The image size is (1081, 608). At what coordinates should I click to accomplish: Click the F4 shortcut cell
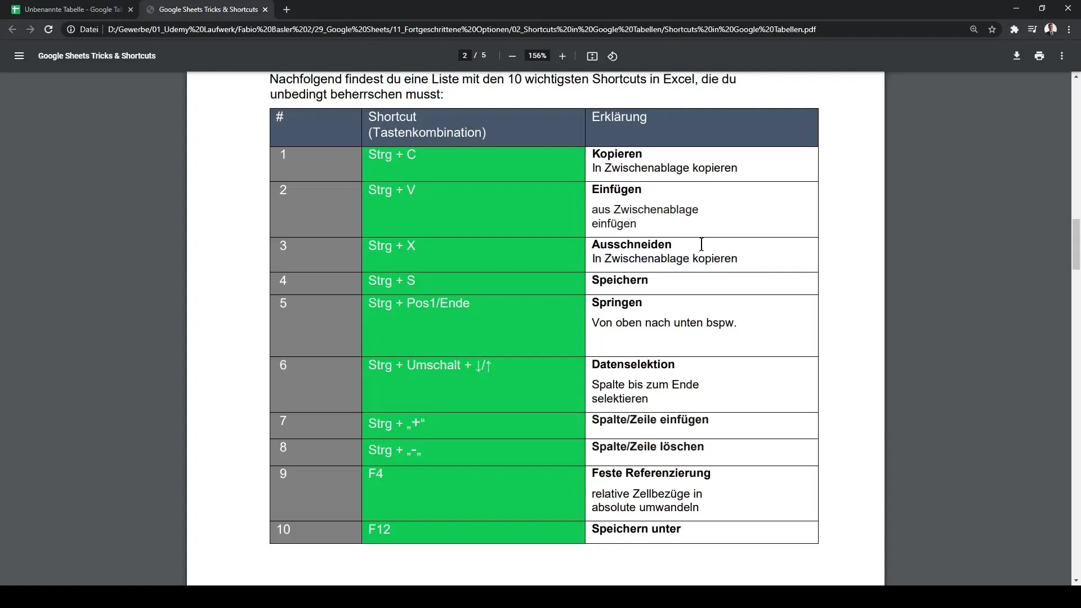473,493
